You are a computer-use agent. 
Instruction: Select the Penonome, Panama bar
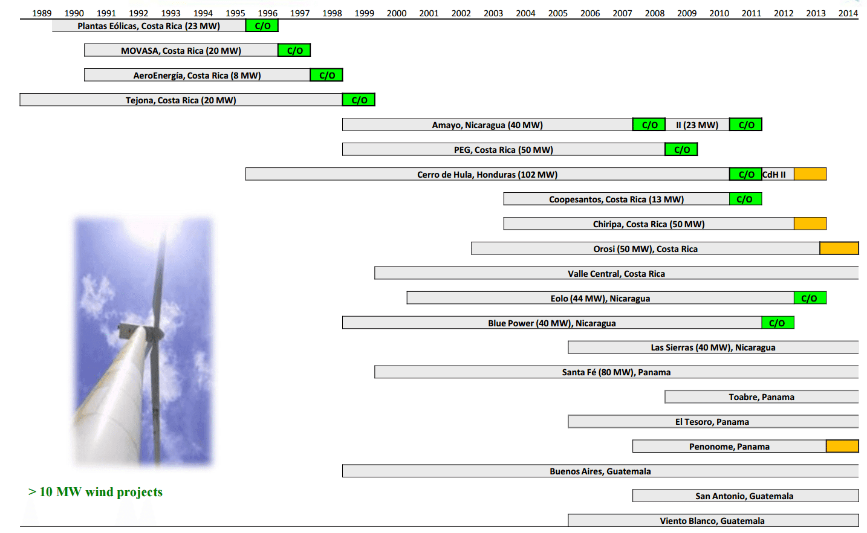coord(730,447)
